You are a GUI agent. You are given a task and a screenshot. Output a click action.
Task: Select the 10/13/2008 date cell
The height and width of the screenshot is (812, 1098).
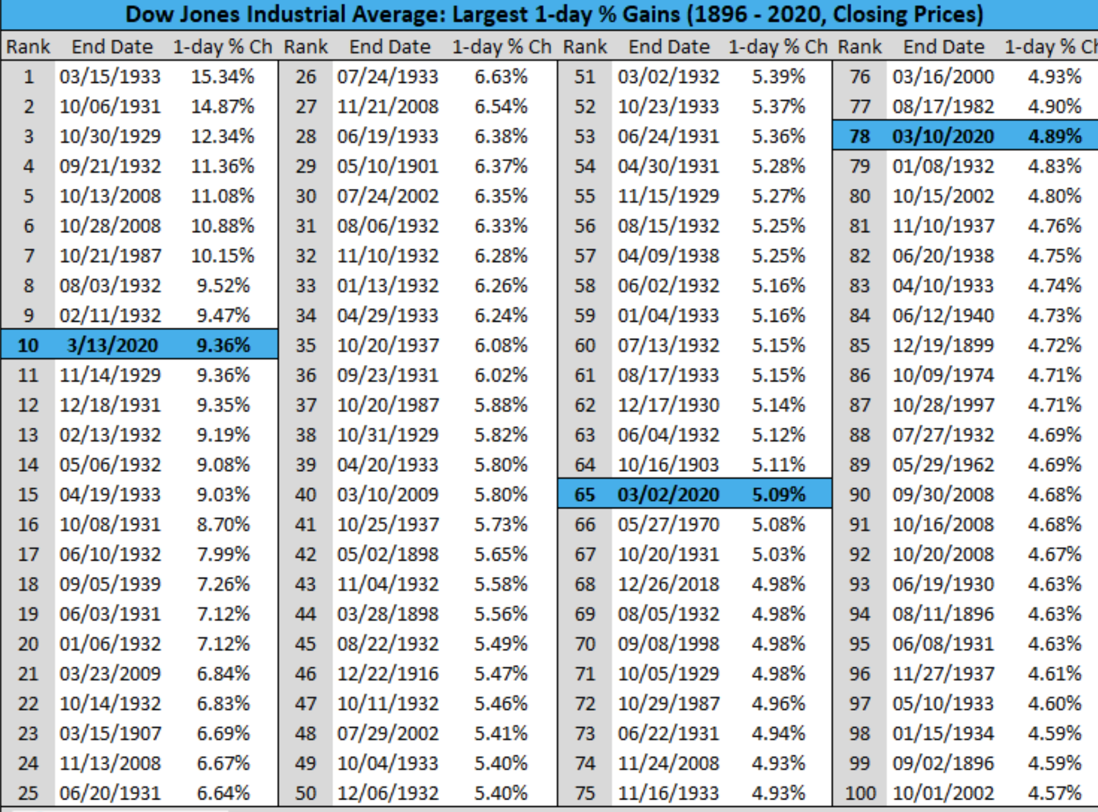pos(110,196)
